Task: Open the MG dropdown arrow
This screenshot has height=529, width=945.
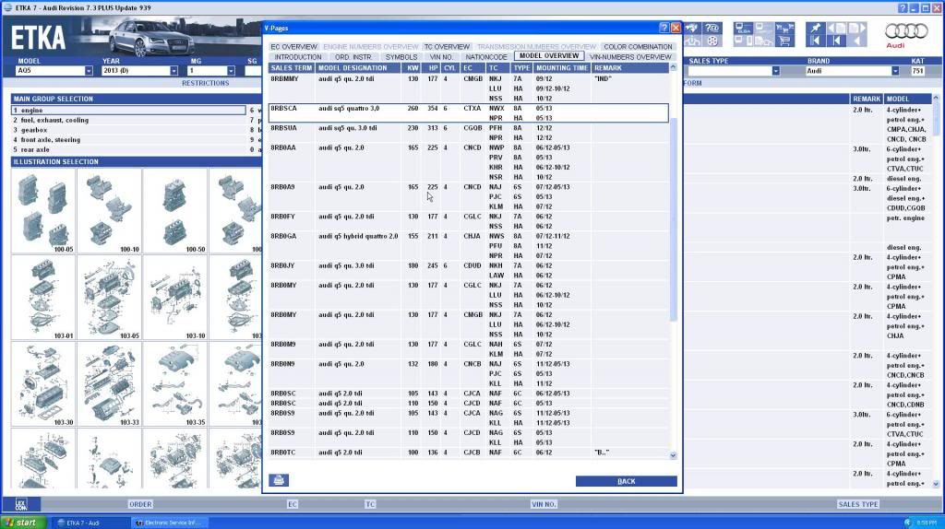Action: [231, 71]
